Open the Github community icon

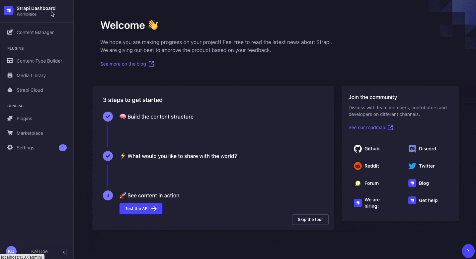pos(357,149)
